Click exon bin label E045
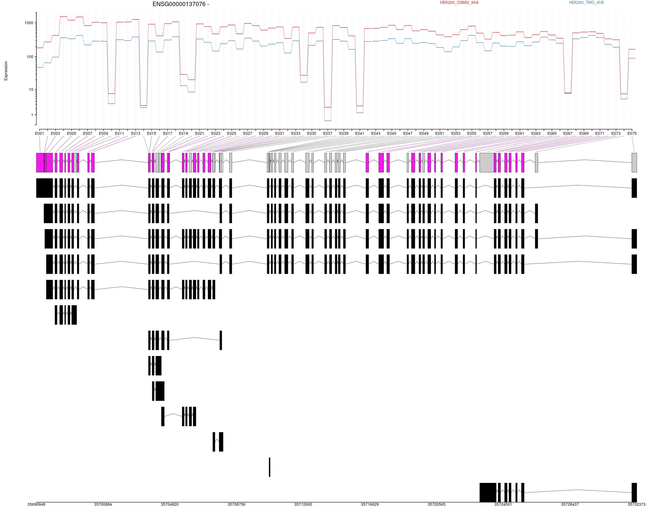 (392, 134)
